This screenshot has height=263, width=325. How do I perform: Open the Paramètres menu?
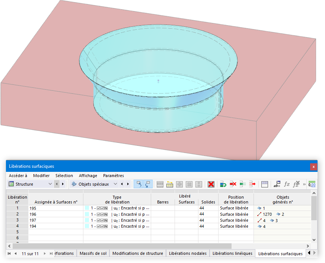coord(114,176)
